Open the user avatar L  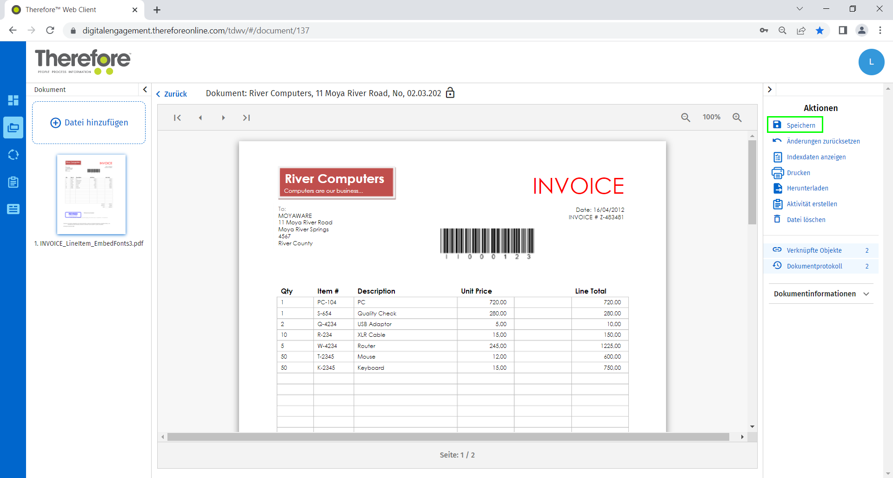[x=871, y=62]
